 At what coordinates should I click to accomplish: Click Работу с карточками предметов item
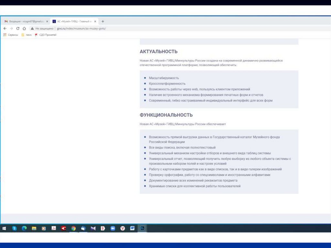point(215,169)
